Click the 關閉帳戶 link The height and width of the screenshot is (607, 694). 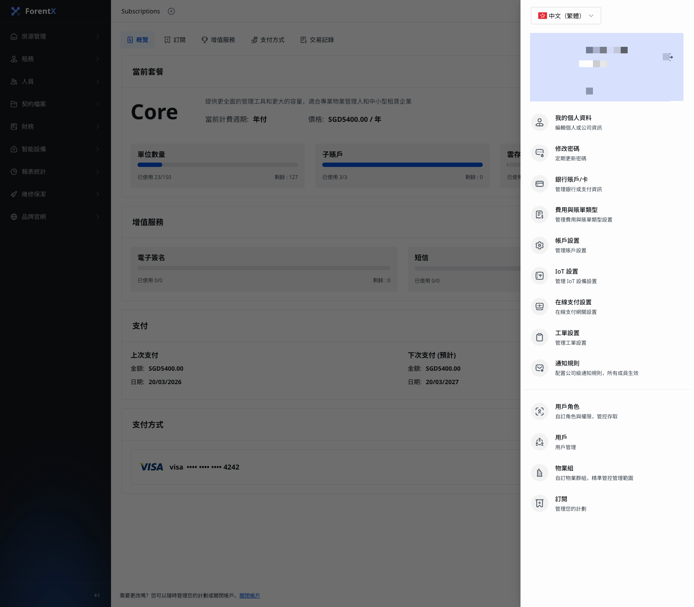coord(250,596)
